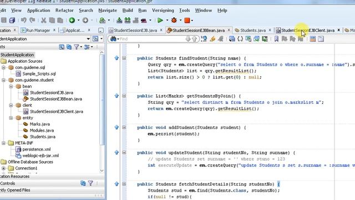This screenshot has width=355, height=200.
Task: Collapse the bean folder node
Action: [11, 87]
